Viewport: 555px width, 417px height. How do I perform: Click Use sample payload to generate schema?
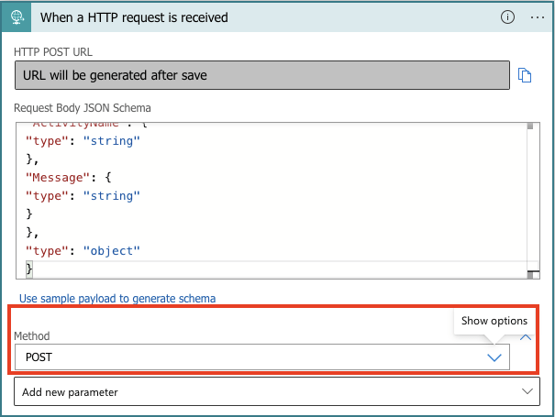(117, 299)
